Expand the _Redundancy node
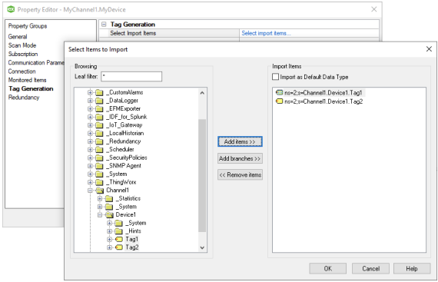This screenshot has height=282, width=438. [90, 141]
